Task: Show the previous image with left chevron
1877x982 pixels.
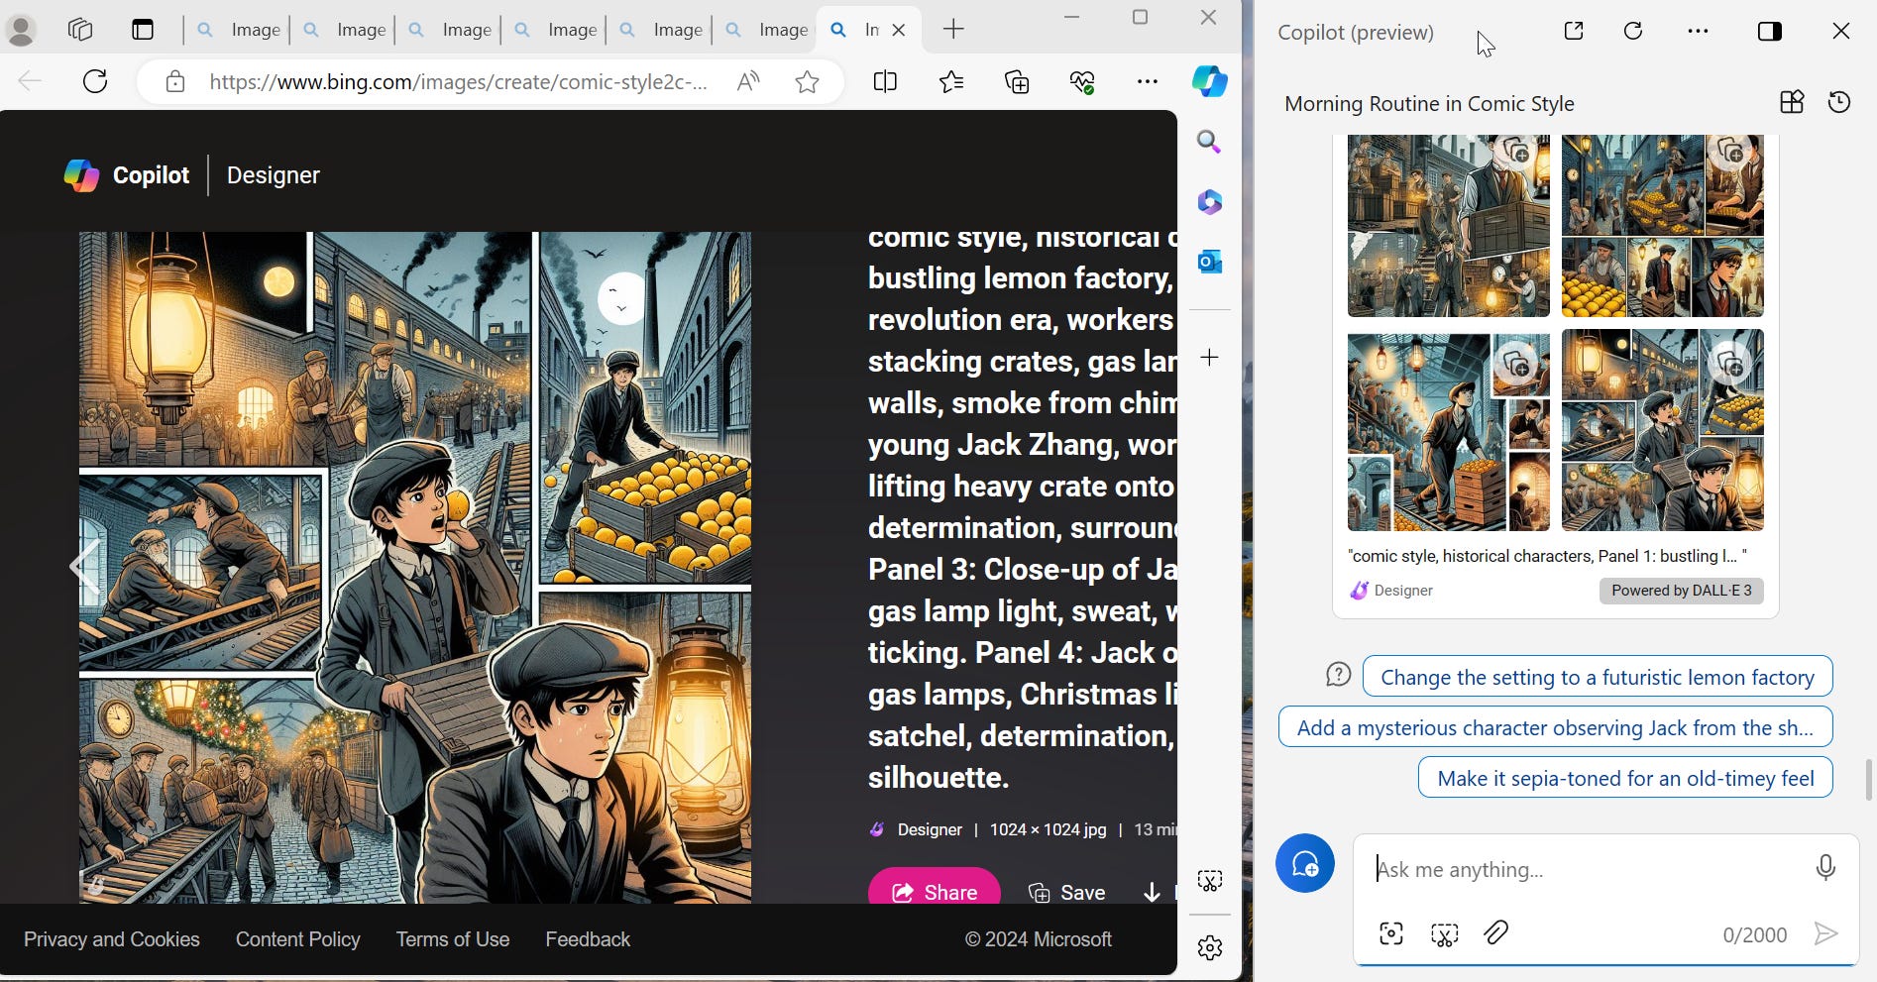Action: coord(83,567)
